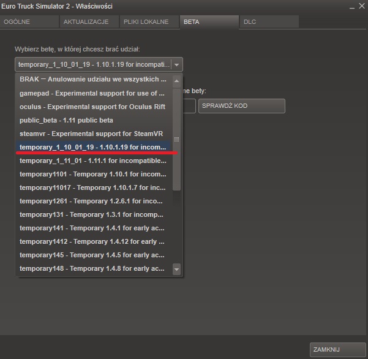368x359 pixels.
Task: Choose temporary148 Temporary 1.4.8 entry
Action: coord(94,268)
